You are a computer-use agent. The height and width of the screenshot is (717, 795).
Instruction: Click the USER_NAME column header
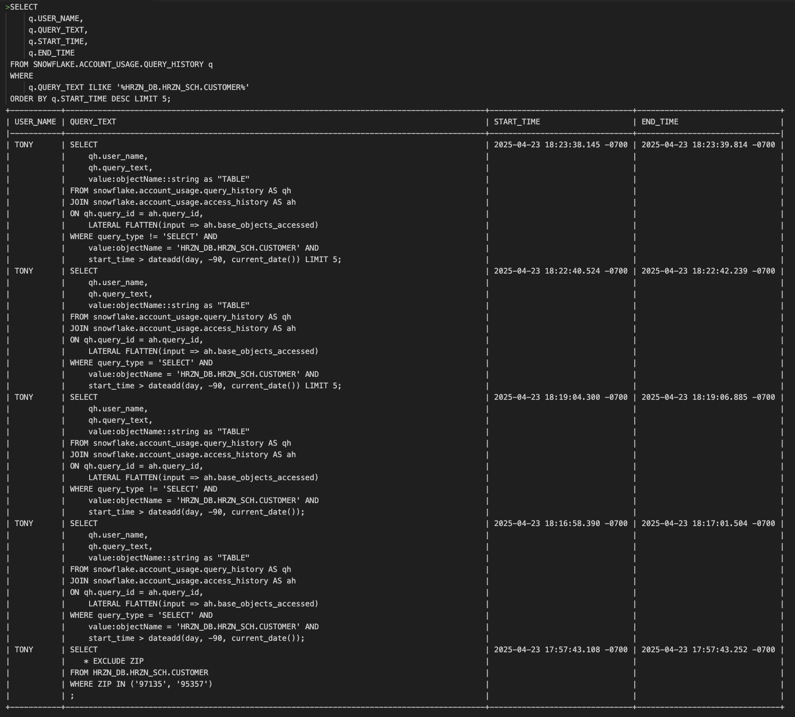pos(35,122)
